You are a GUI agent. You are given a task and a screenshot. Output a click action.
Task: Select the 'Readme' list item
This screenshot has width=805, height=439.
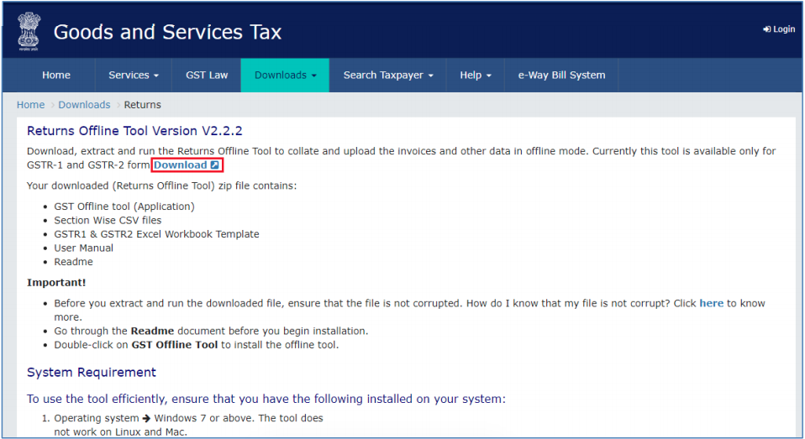(73, 262)
